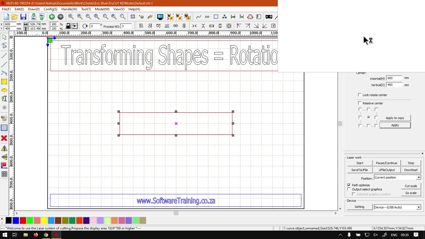
Task: Select the horizontal mirror tool
Action: click(x=4, y=148)
